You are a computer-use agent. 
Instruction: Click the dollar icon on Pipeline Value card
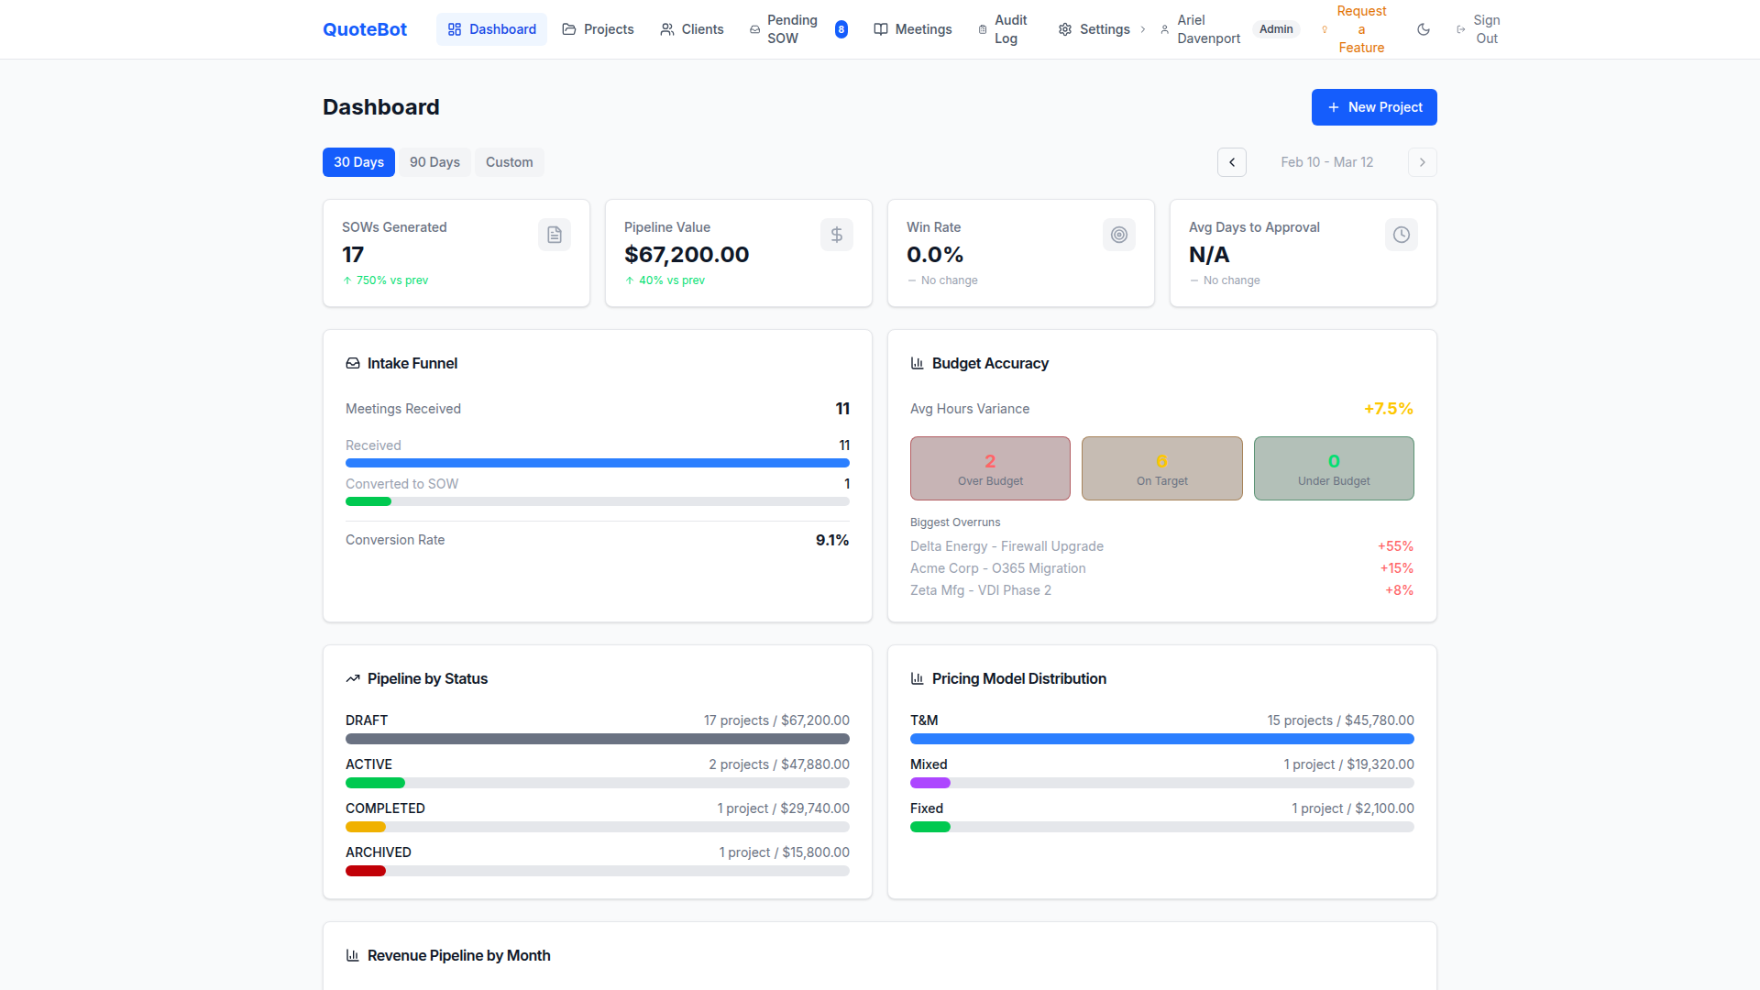(836, 235)
